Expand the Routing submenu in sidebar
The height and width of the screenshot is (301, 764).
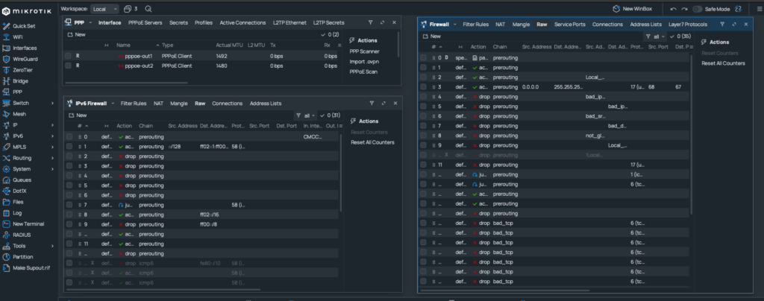pyautogui.click(x=52, y=158)
